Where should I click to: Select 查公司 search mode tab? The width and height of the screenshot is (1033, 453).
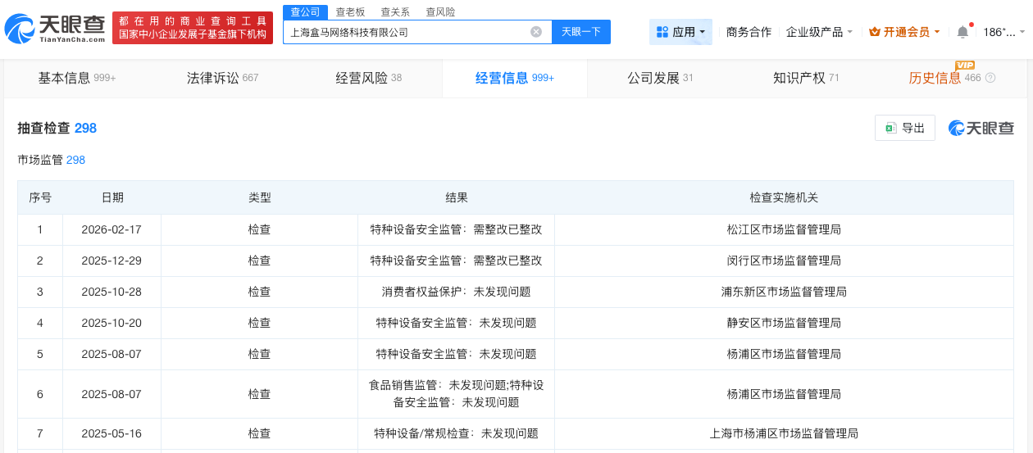click(x=305, y=11)
